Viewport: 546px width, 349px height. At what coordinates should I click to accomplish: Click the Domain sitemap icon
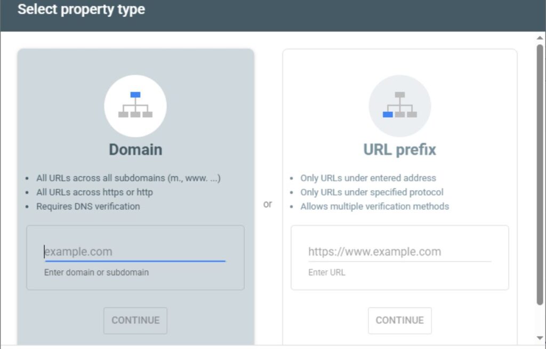pos(135,106)
